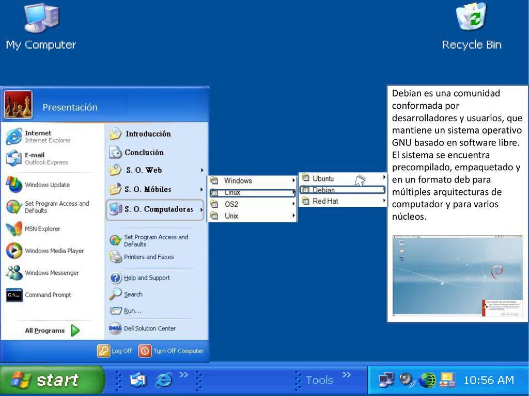529x396 pixels.
Task: Expand the S. O. Móbiles submenu arrow
Action: click(x=202, y=189)
